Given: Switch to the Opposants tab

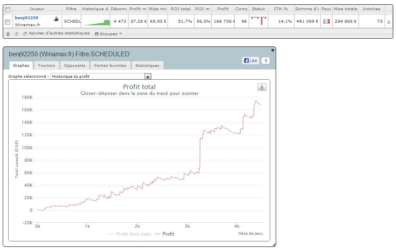Looking at the screenshot, I should pos(75,65).
